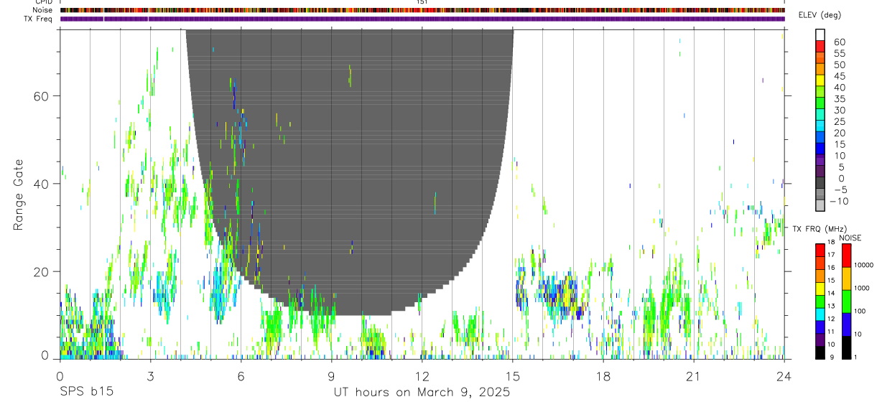Click hour tick '12' on x-axis

(x=422, y=376)
